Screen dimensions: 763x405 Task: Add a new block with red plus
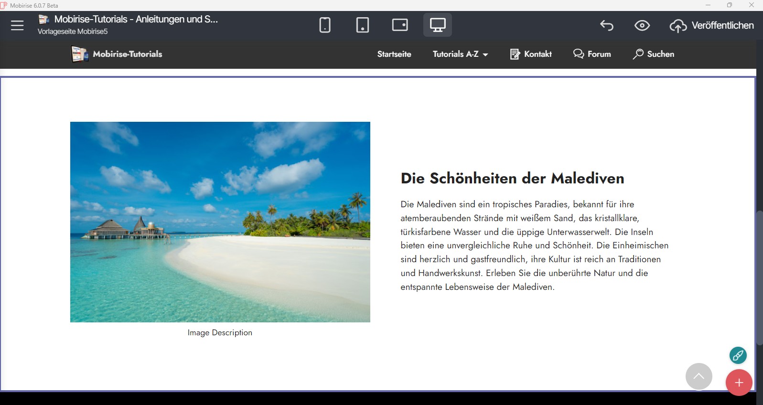click(x=739, y=383)
